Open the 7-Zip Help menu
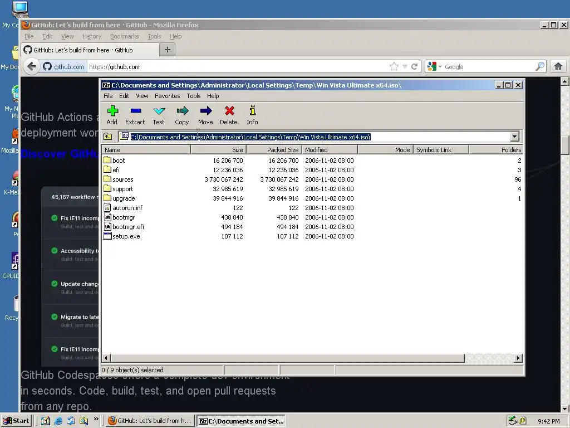Viewport: 570px width, 428px height. click(x=213, y=96)
